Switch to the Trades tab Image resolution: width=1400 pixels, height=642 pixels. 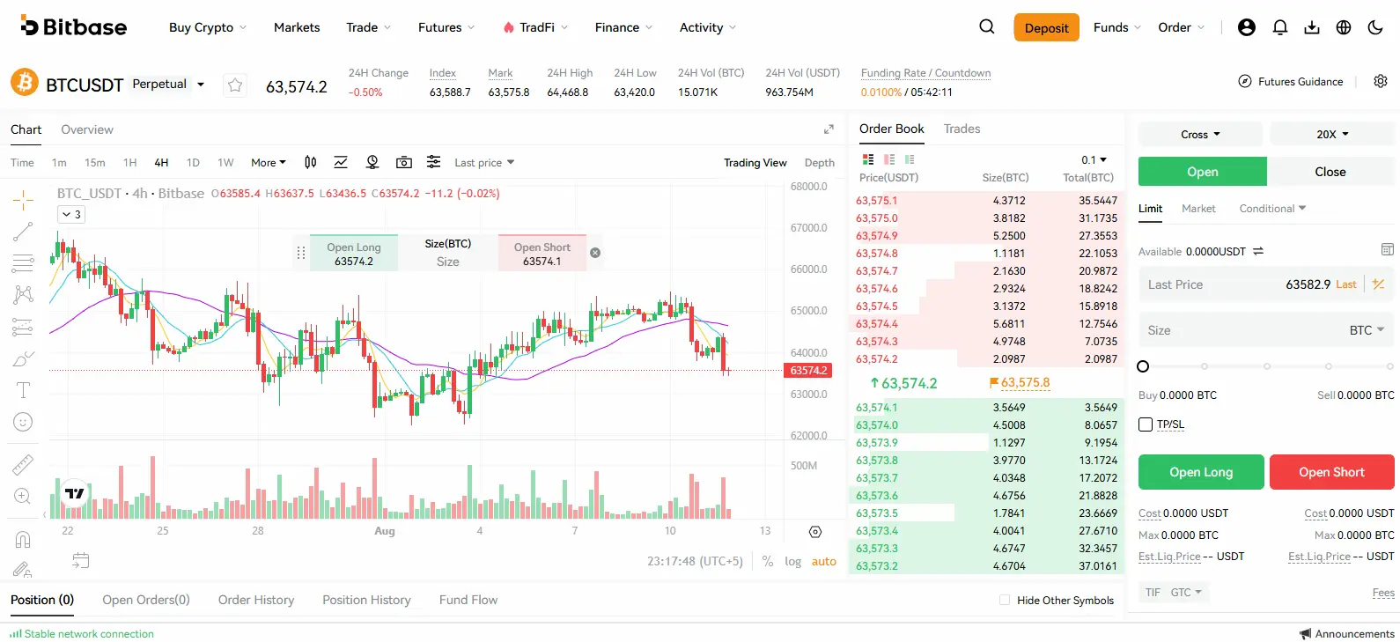pos(962,129)
